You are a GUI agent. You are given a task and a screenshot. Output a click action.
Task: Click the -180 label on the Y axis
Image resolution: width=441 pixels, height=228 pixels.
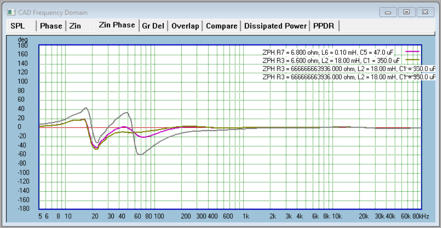23,209
